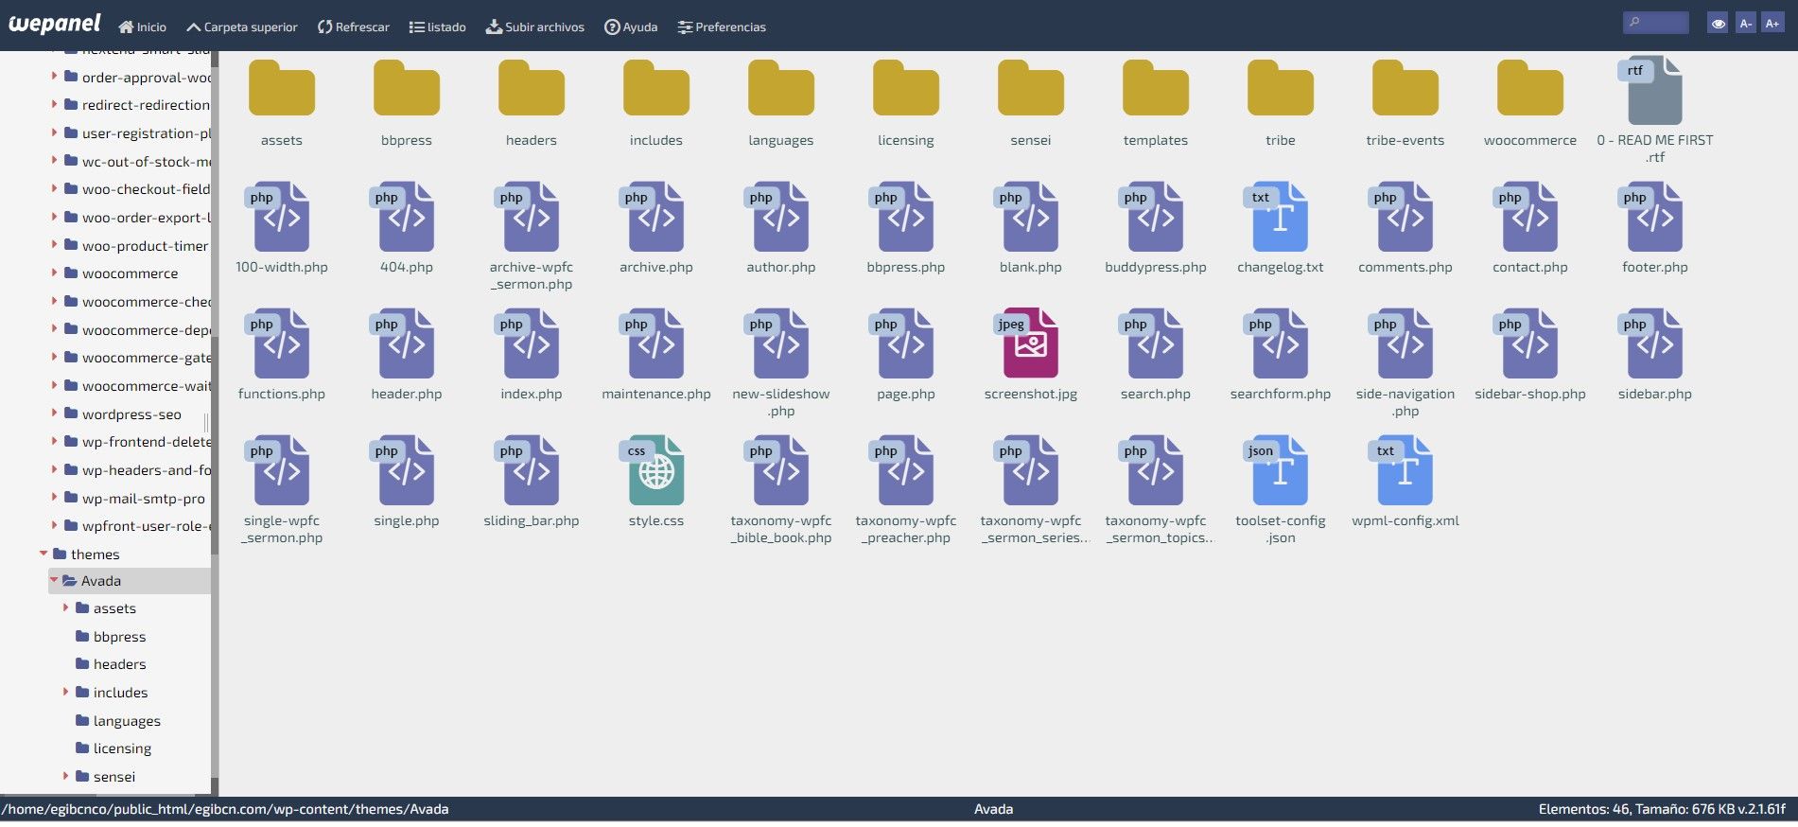Open the tribe-events folder icon
This screenshot has width=1798, height=827.
[1405, 88]
